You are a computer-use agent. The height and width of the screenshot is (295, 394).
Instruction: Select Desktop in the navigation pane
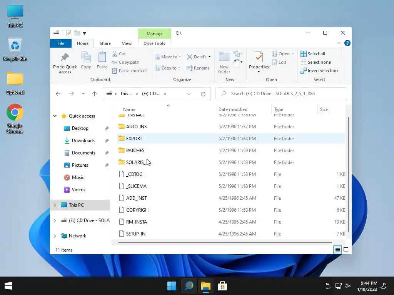coord(80,128)
